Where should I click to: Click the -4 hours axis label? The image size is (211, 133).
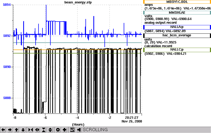[77, 118]
